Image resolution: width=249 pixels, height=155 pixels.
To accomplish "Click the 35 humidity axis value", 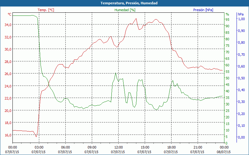I will click(x=228, y=98).
